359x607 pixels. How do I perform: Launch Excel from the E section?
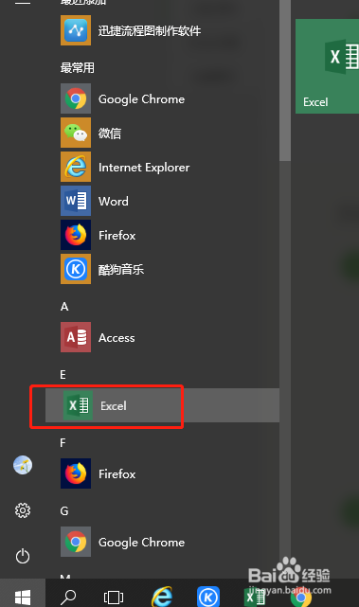tap(162, 405)
